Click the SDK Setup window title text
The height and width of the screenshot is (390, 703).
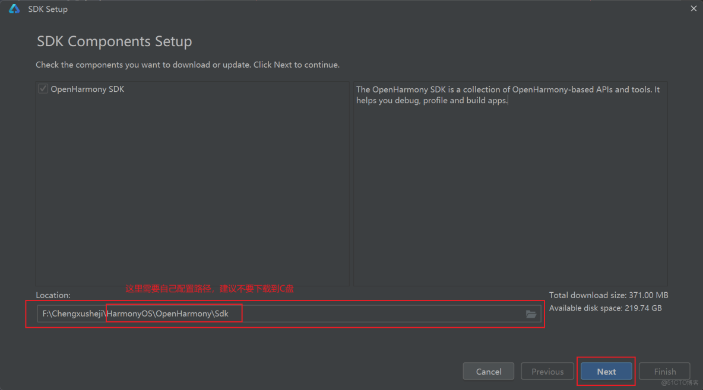click(48, 9)
